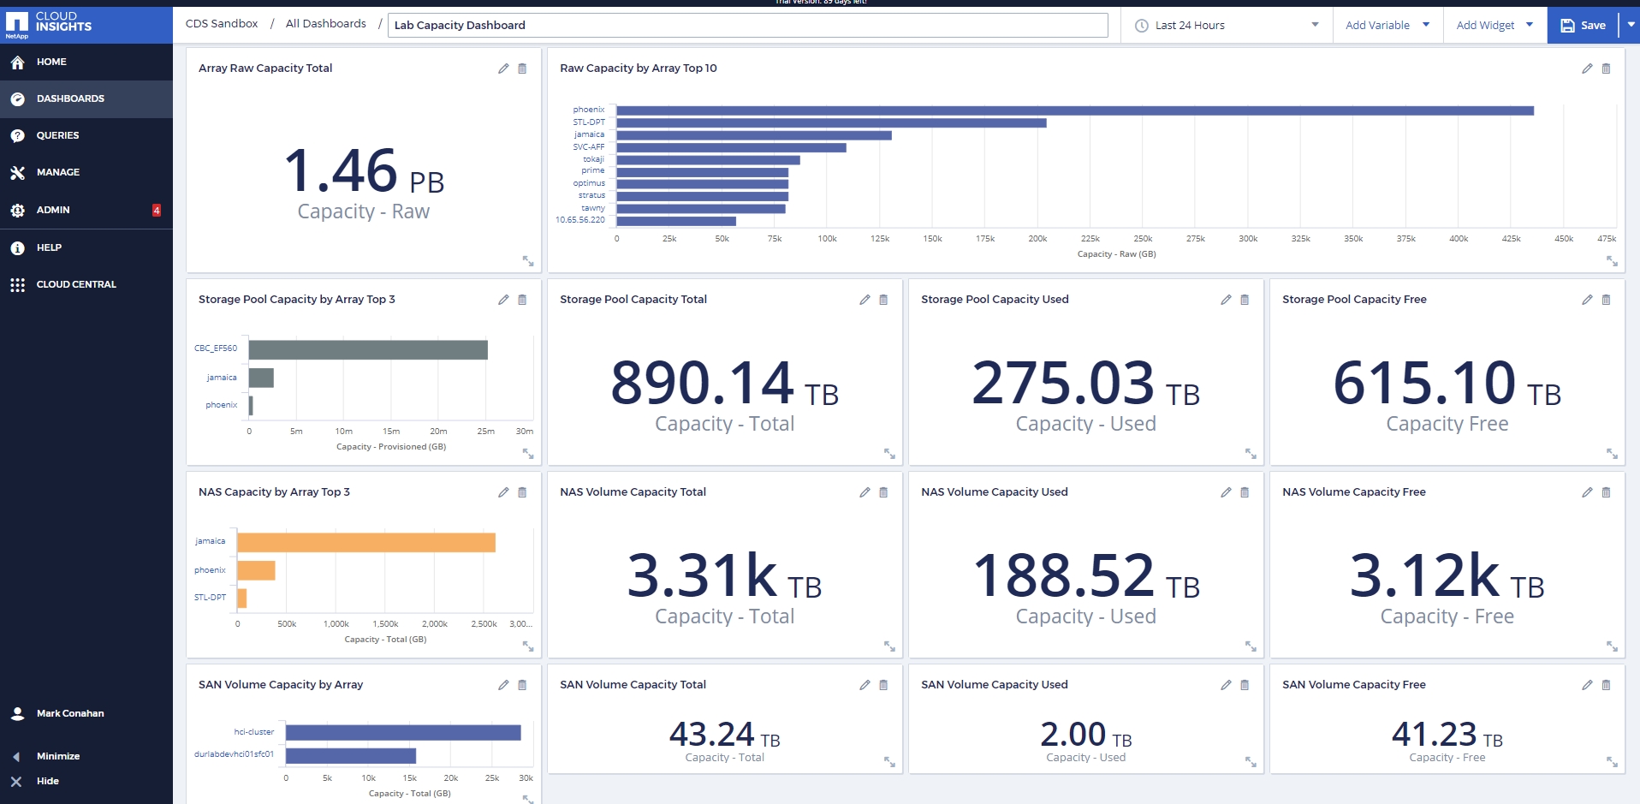Viewport: 1640px width, 804px height.
Task: Edit the NAS Volume Capacity Free widget
Action: coord(1587,492)
